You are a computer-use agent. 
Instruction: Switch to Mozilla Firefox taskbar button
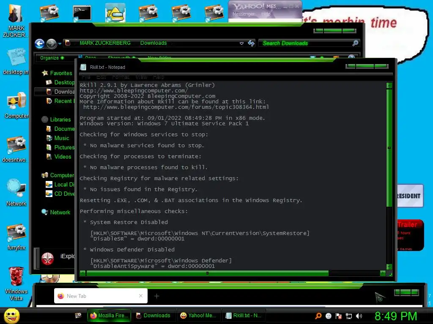[x=109, y=316]
